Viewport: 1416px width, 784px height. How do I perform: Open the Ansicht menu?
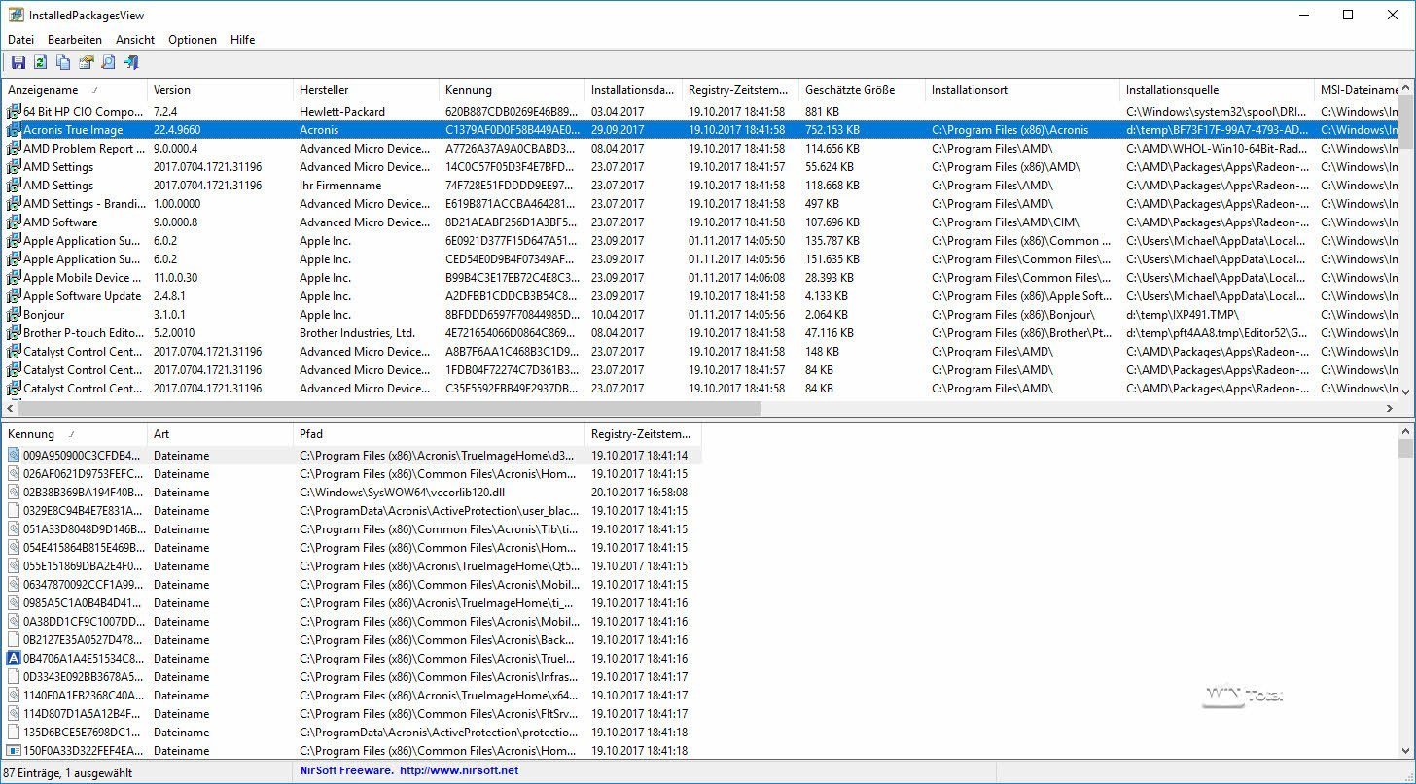coord(135,40)
